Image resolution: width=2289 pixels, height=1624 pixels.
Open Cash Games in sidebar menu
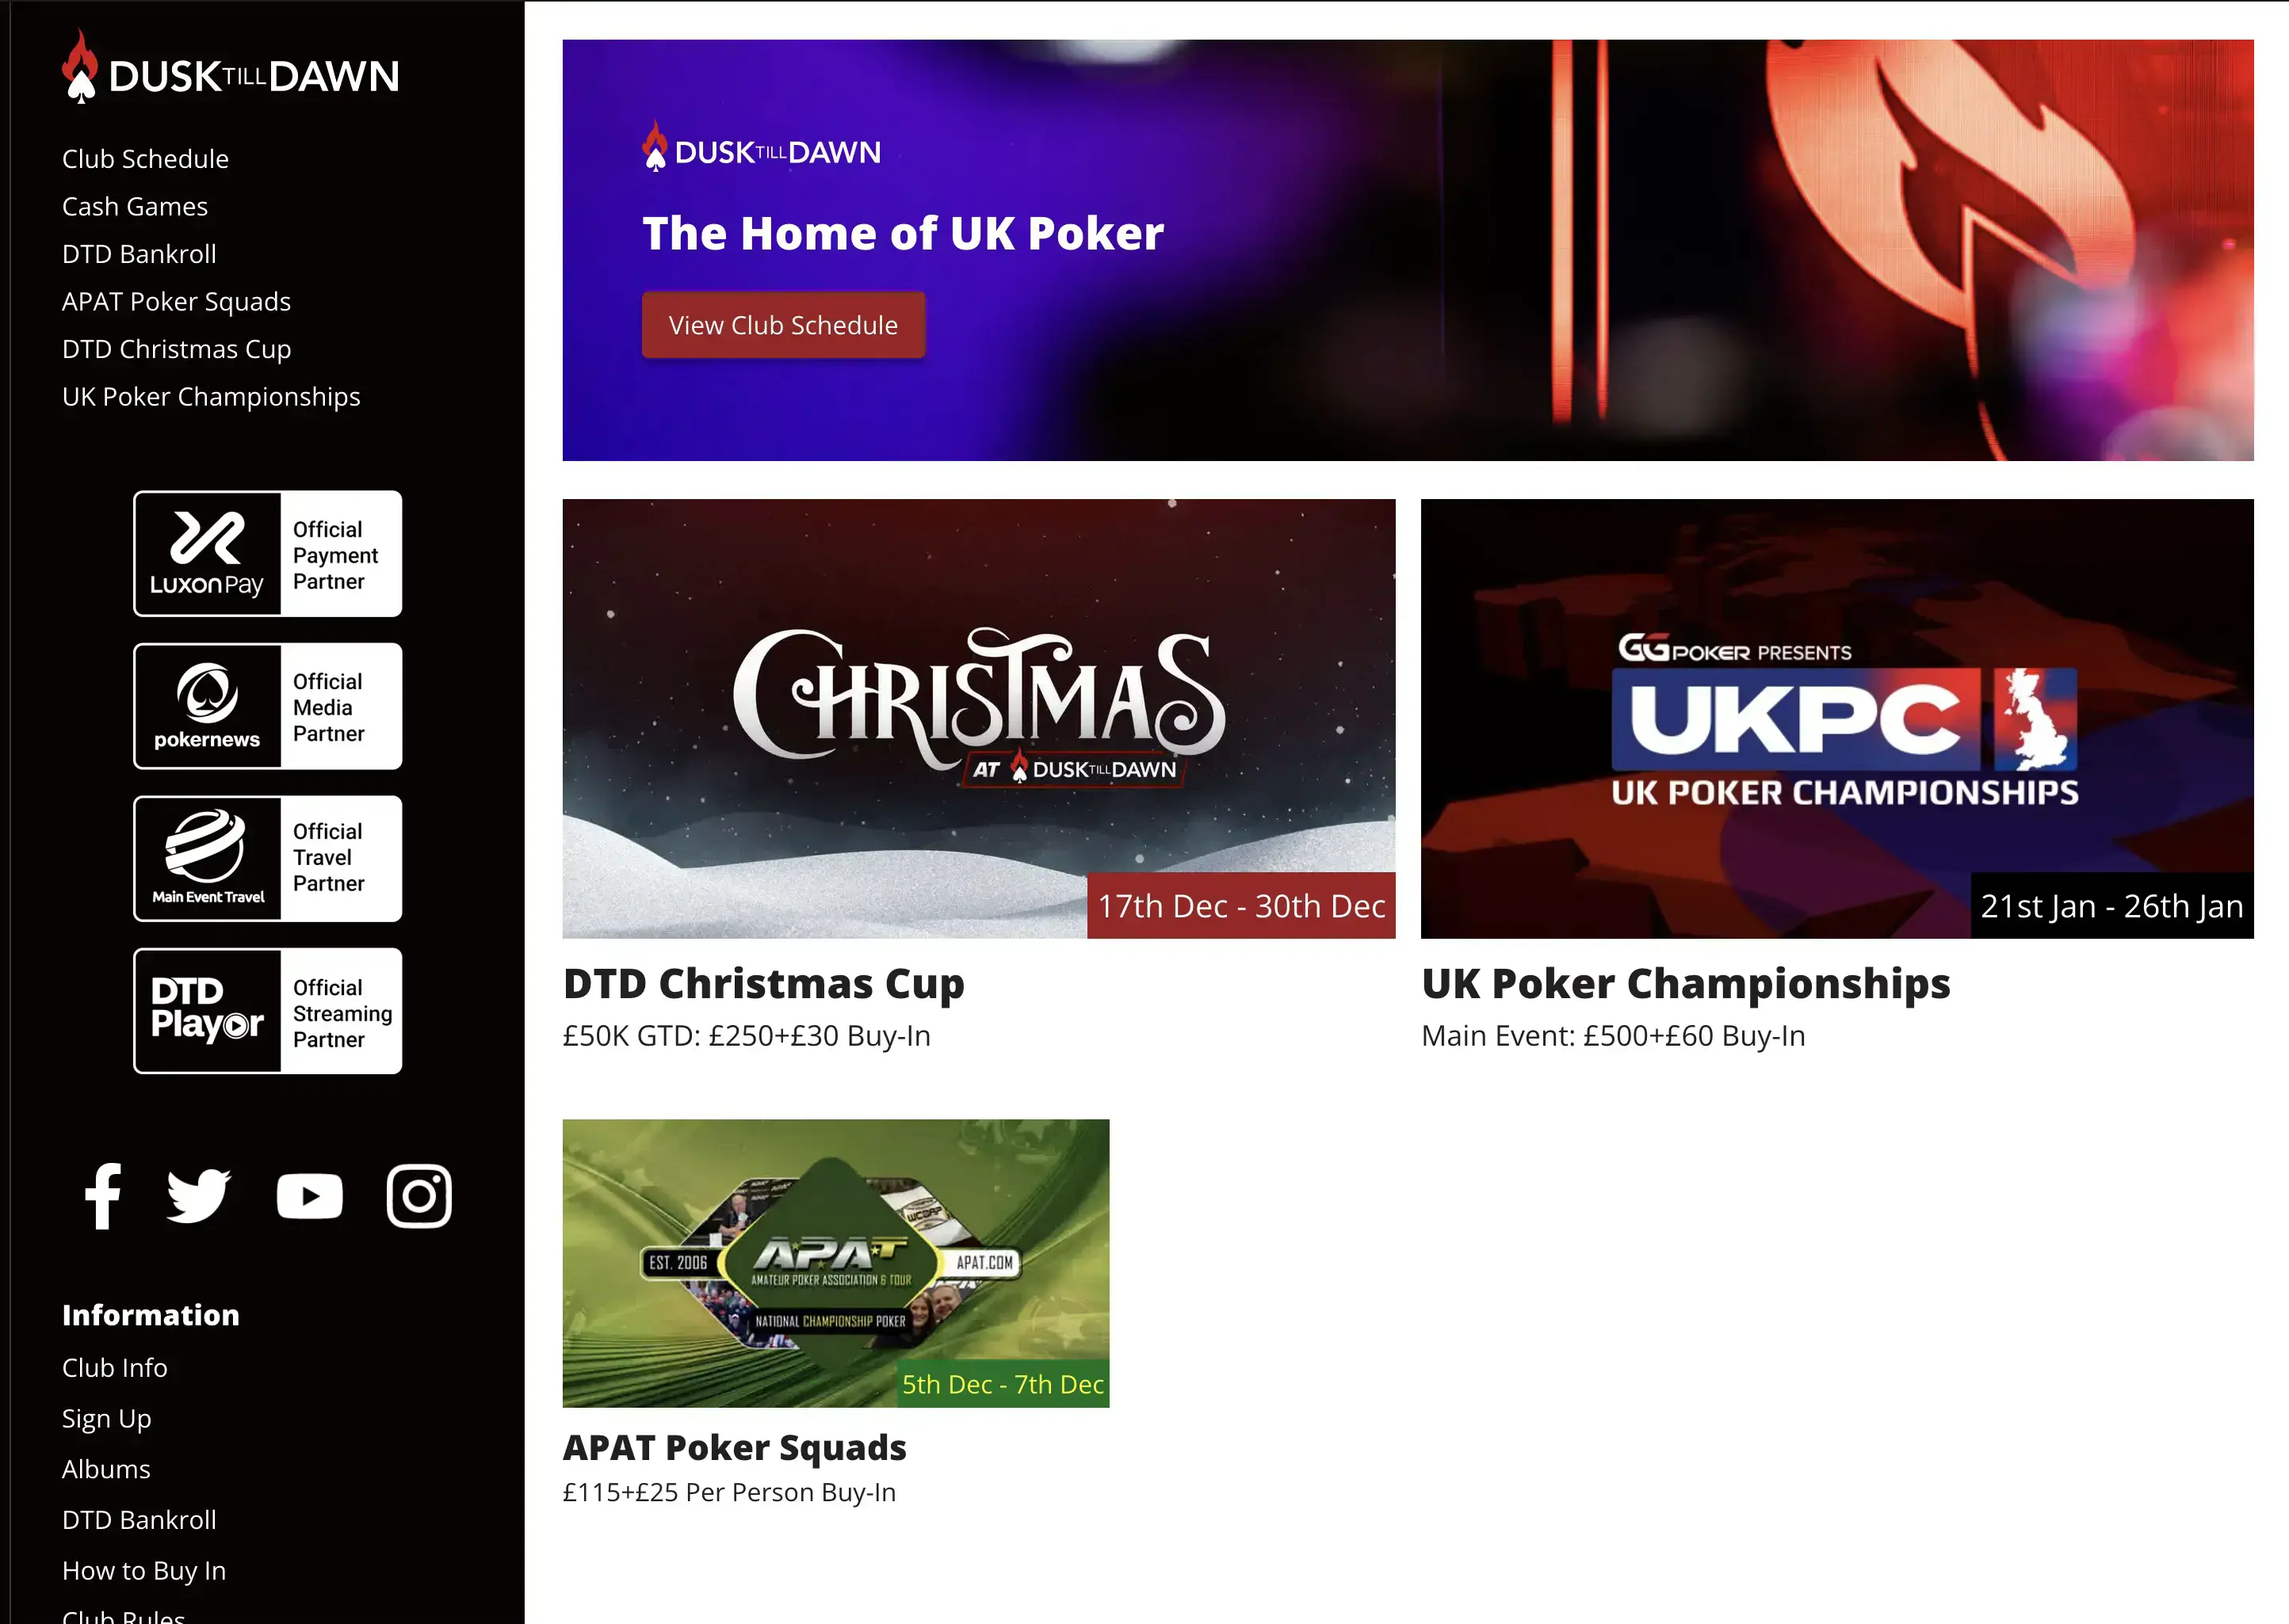click(135, 206)
